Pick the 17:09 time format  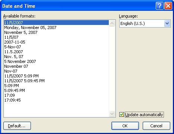tap(56, 95)
